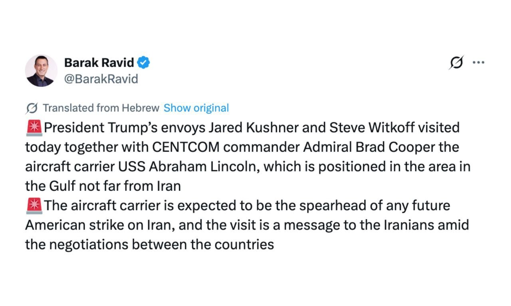This screenshot has width=511, height=306.
Task: Click 'President Trump's envoys' in the post
Action: pos(125,128)
